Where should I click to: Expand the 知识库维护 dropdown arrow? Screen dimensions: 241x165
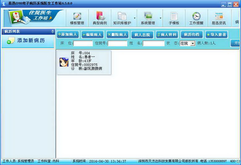(134, 18)
